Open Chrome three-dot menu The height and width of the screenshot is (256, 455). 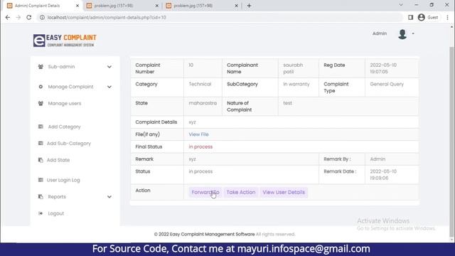pyautogui.click(x=447, y=17)
